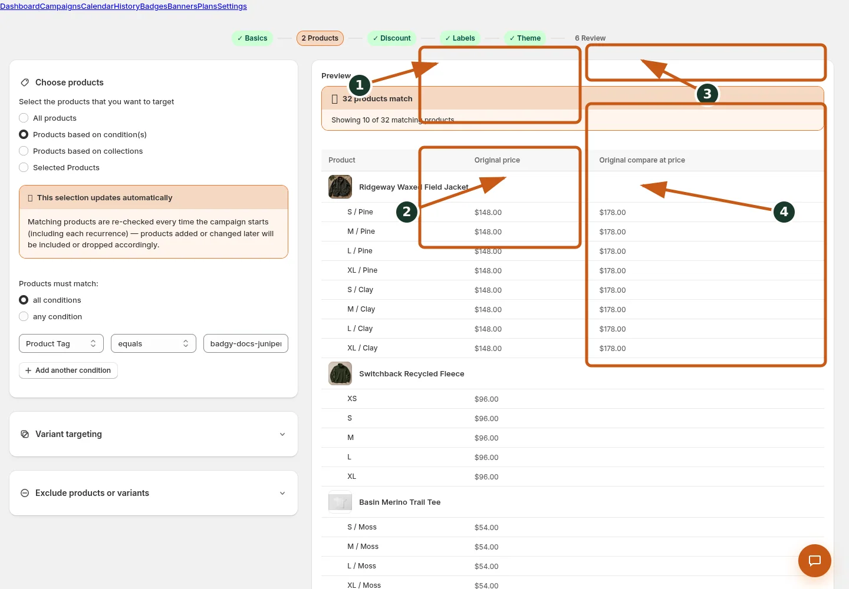Jump to the Discount step
This screenshot has height=589, width=849.
point(391,38)
